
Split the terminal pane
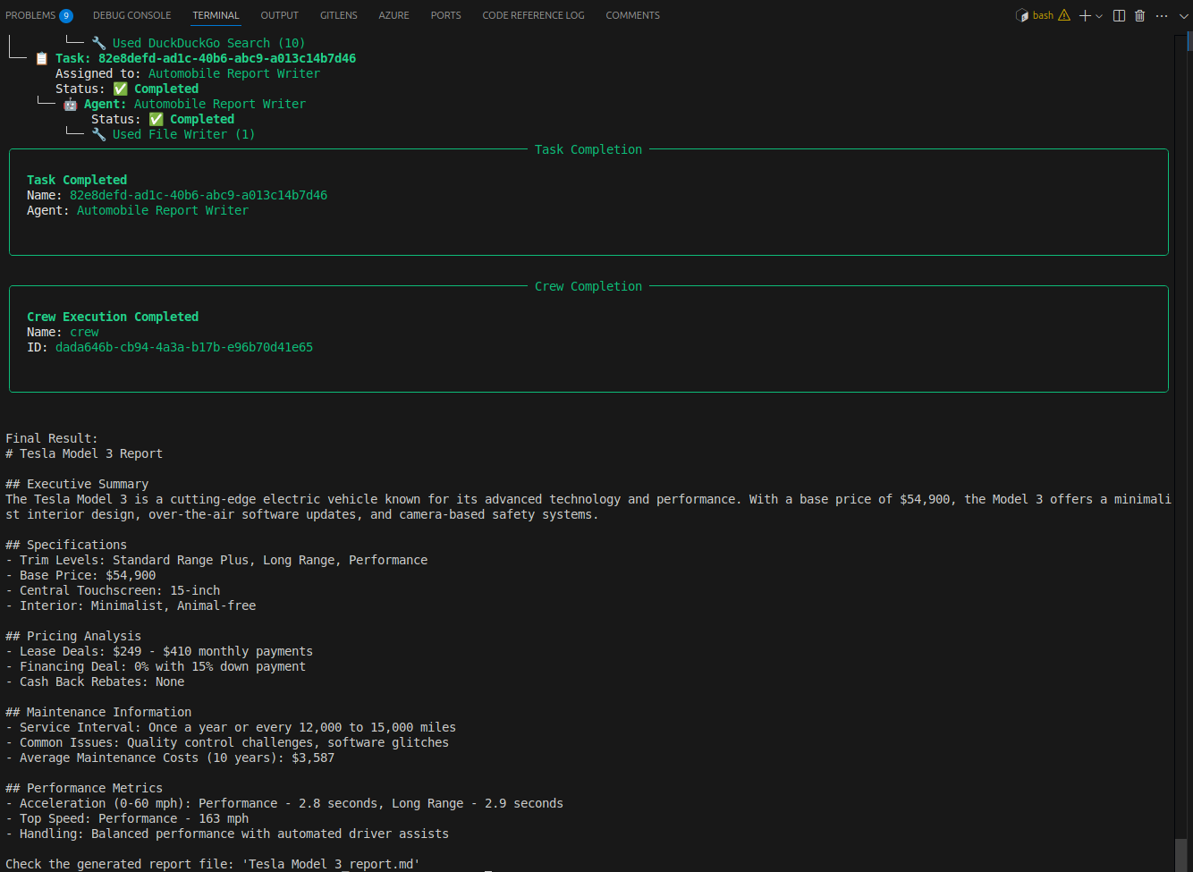tap(1119, 15)
